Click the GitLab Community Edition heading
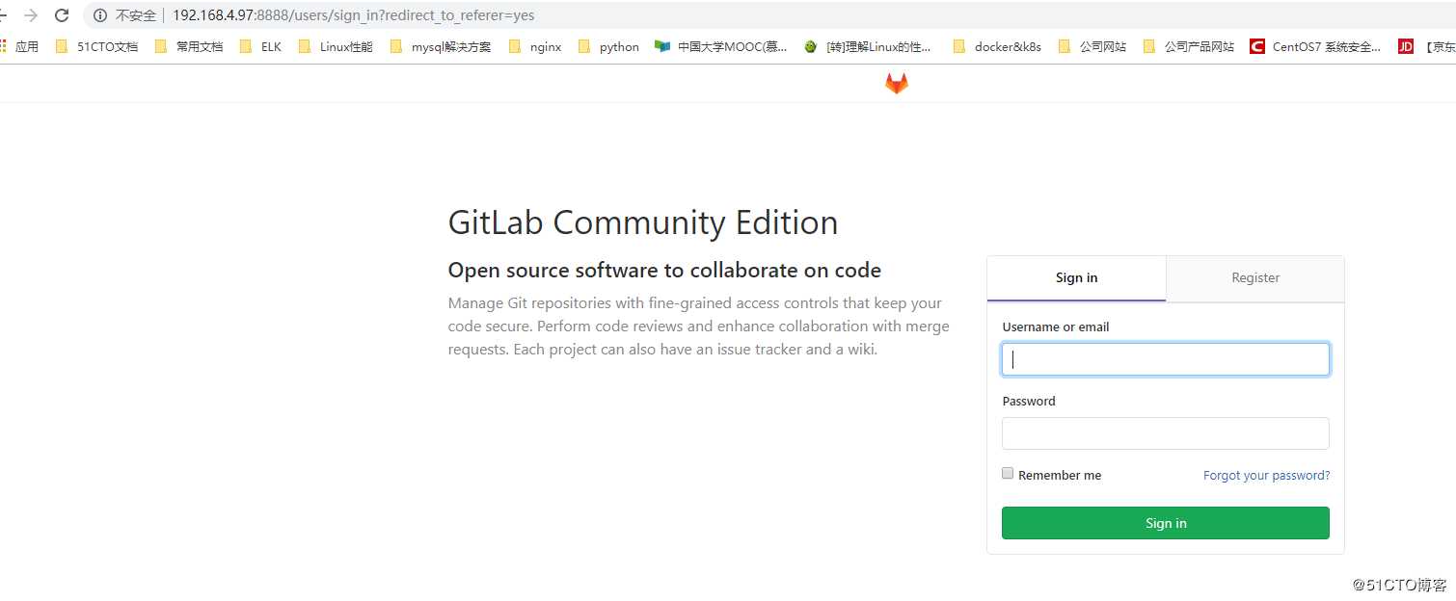Screen dimensions: 1456x601 click(643, 222)
